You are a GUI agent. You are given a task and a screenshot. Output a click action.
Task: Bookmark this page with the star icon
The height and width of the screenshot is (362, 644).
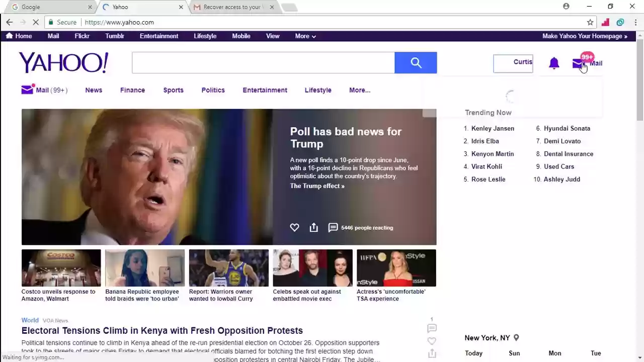point(590,22)
